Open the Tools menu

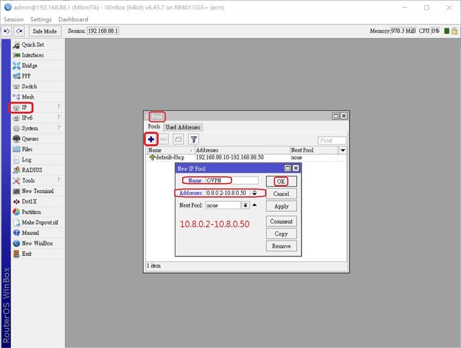coord(38,180)
